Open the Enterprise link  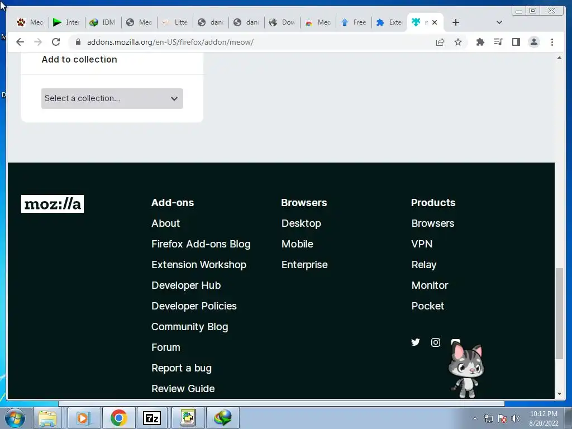(304, 265)
